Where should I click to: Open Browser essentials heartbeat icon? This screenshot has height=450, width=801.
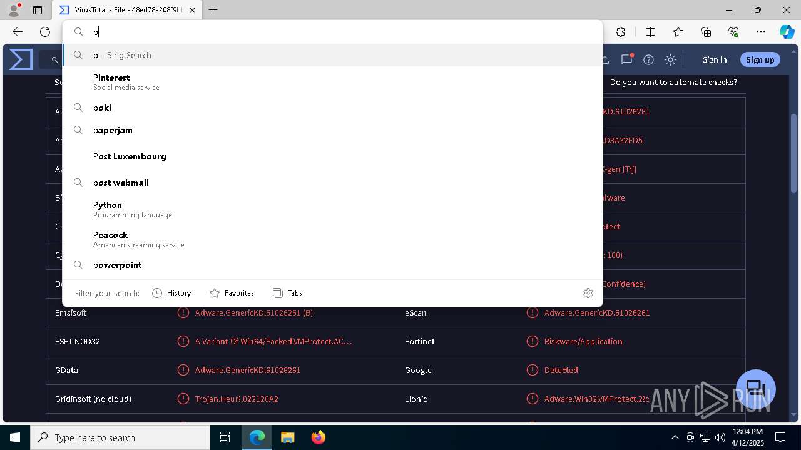click(733, 32)
